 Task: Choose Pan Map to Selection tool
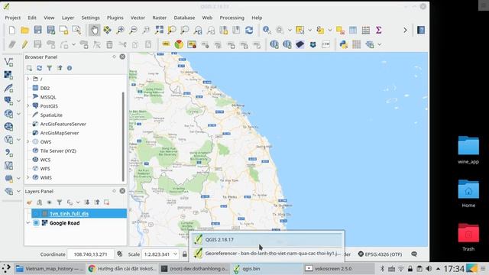[107, 30]
